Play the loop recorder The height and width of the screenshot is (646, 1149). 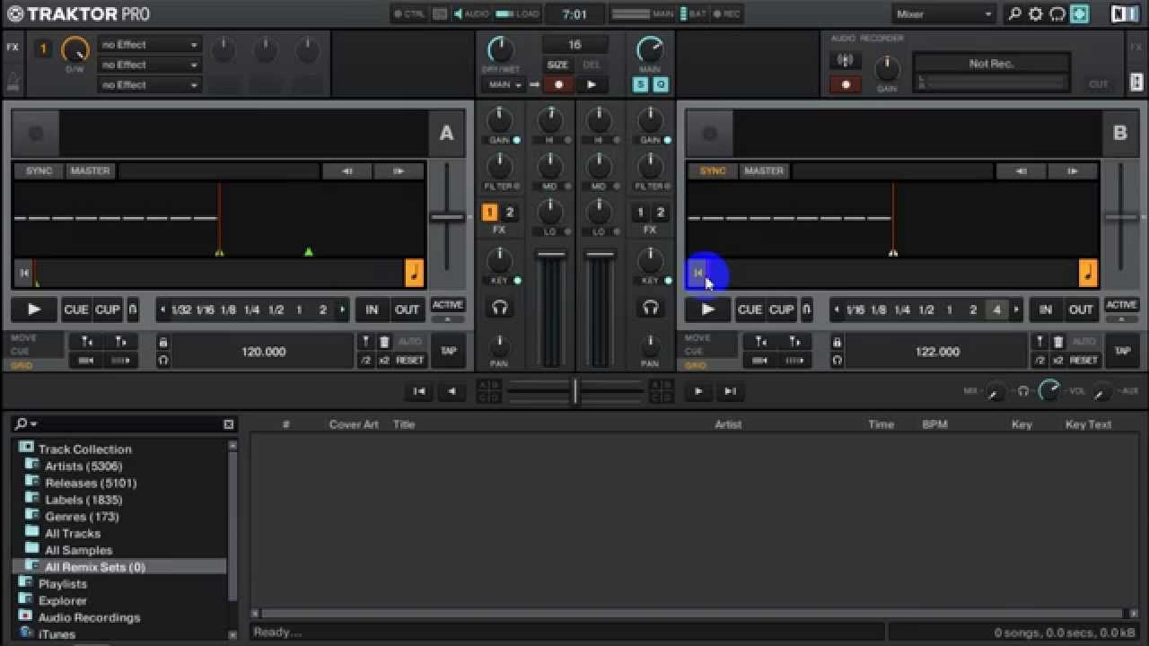pyautogui.click(x=591, y=84)
